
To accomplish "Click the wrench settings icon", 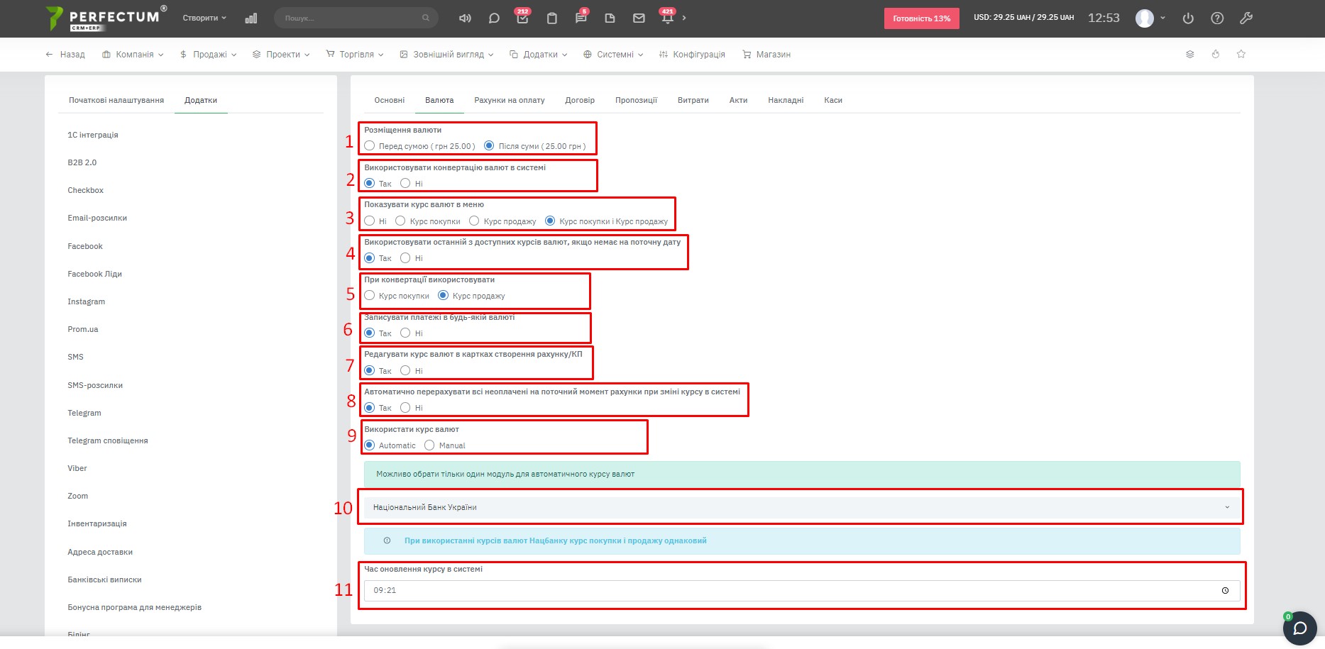I will pos(1246,18).
